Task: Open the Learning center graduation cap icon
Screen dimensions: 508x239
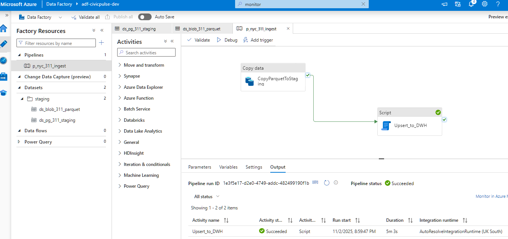Action: tap(4, 93)
